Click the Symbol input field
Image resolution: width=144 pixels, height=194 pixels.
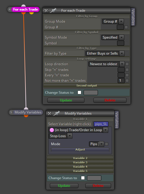(x=121, y=43)
